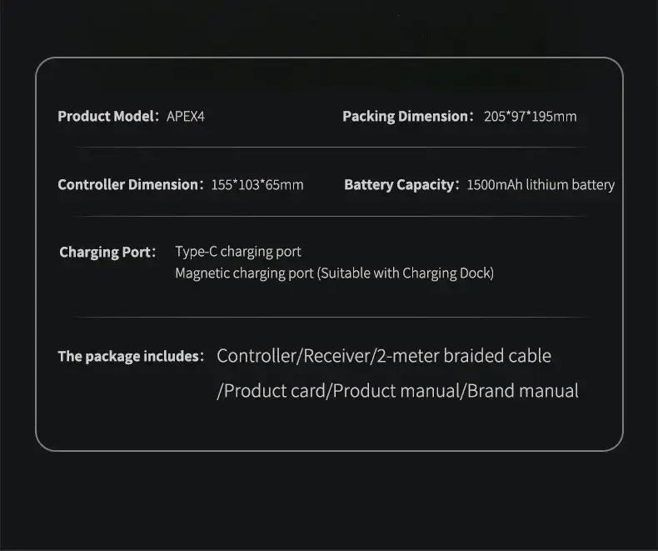Select the Type-C charging port line
This screenshot has height=551, width=658.
pos(238,251)
